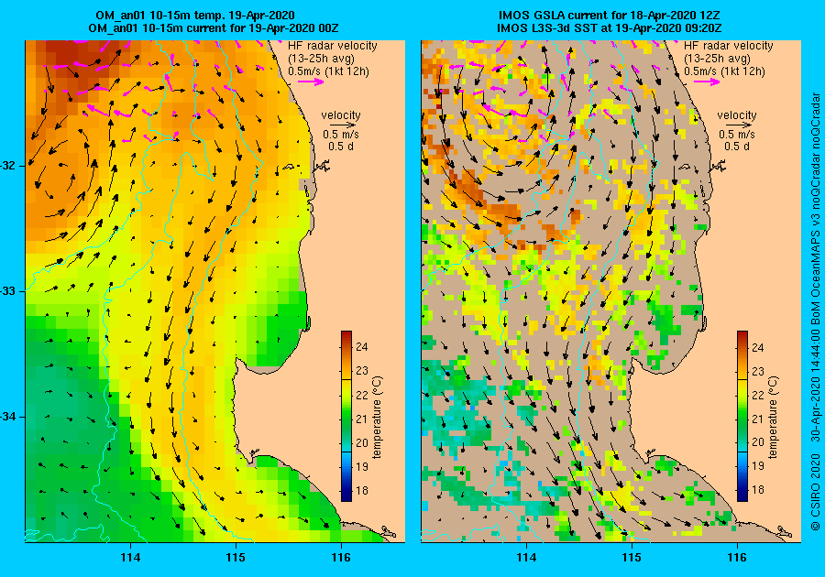Click the small island outline near -32 on right map
Image resolution: width=825 pixels, height=577 pixels.
coord(684,167)
